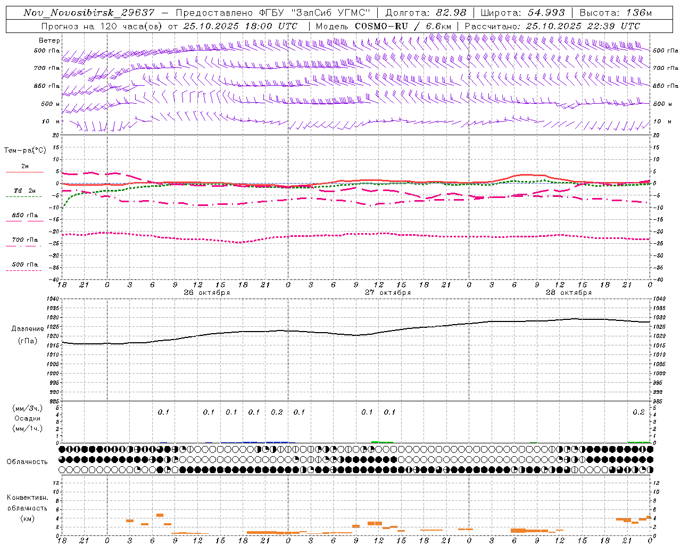The width and height of the screenshot is (681, 545).
Task: Click the forecast start time 25.10.2025 18:00 UTC
Action: (240, 26)
